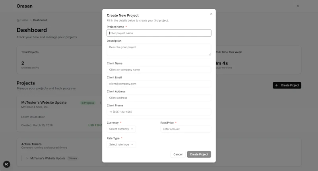This screenshot has height=171, width=318.
Task: Close the Create New Project dialog
Action: (x=211, y=14)
